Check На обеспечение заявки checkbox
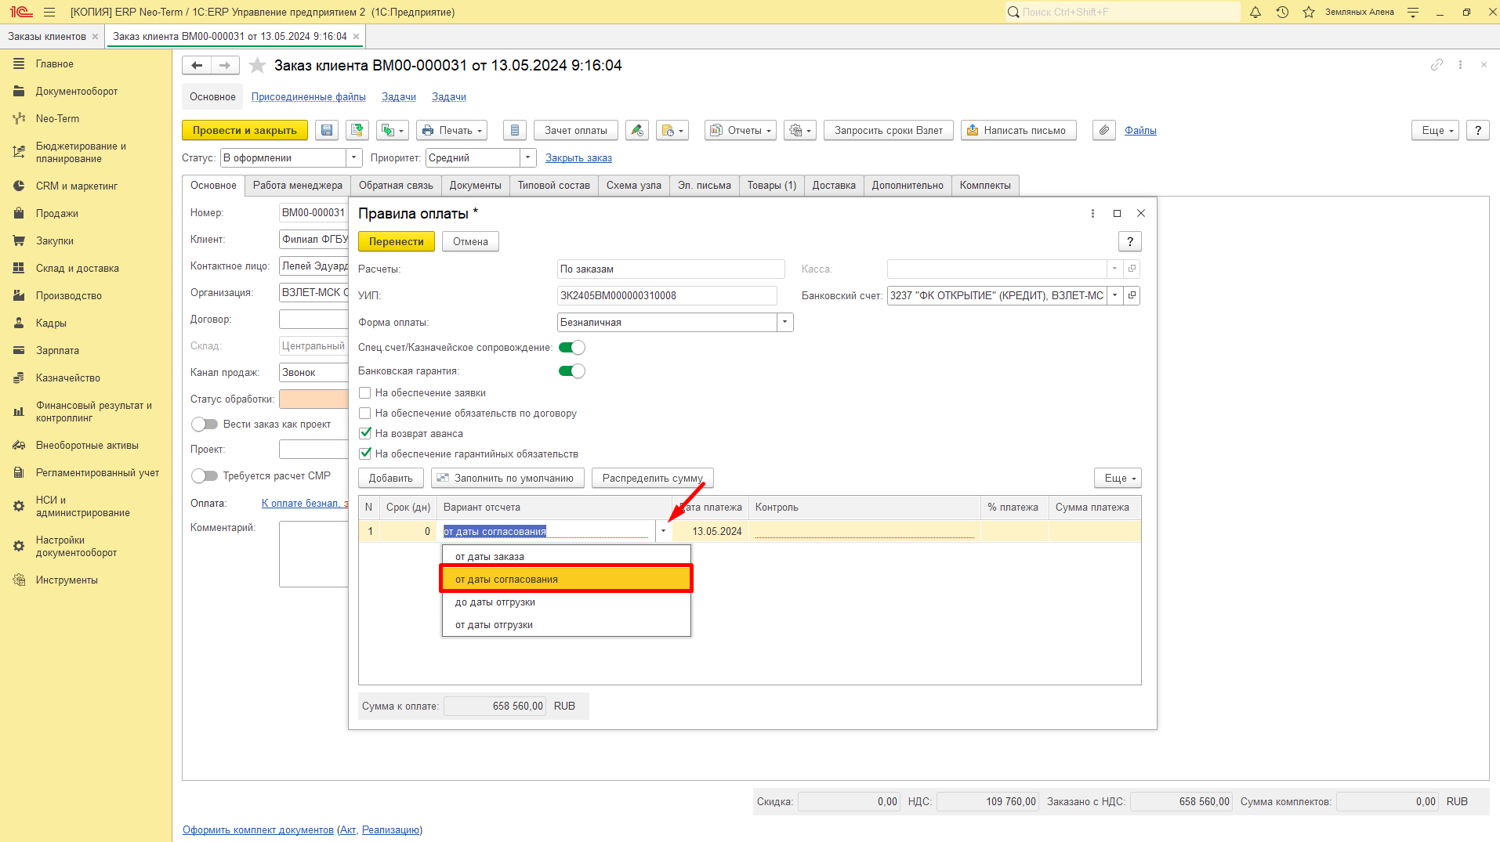Viewport: 1500px width, 842px height. pyautogui.click(x=364, y=393)
